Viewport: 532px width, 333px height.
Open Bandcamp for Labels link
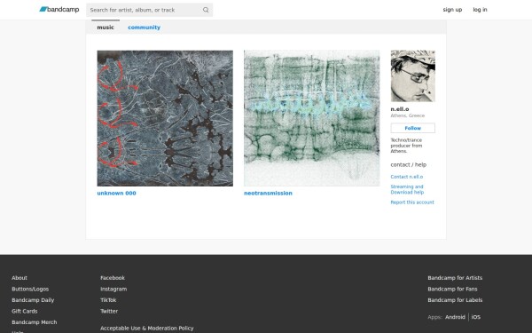[455, 300]
